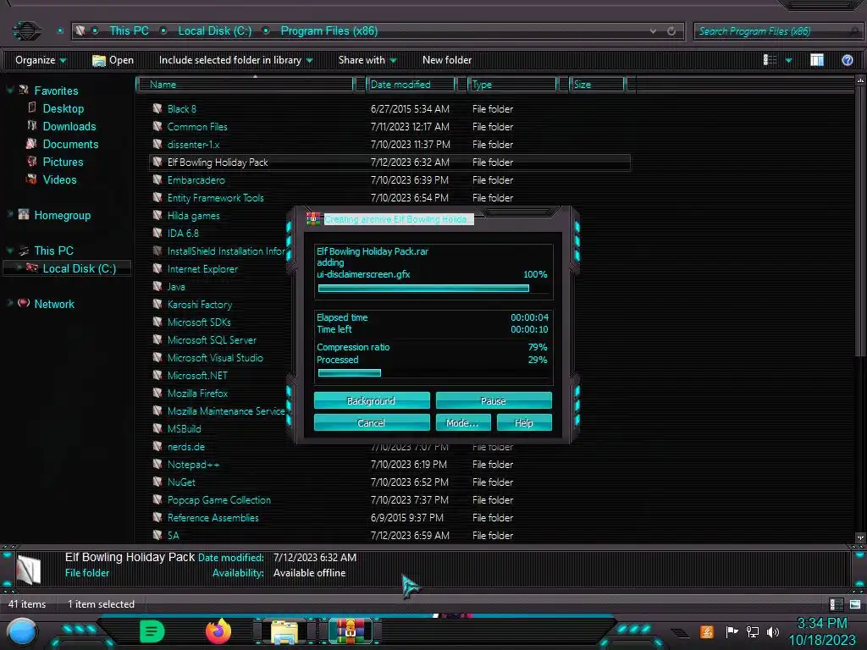Navigate to Local Disk (C:) breadcrumb
Viewport: 867px width, 650px height.
(214, 31)
